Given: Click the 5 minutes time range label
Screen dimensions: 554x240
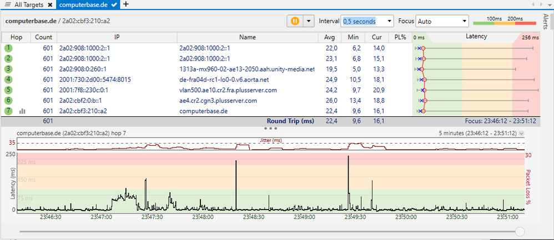Looking at the screenshot, I should pos(478,134).
